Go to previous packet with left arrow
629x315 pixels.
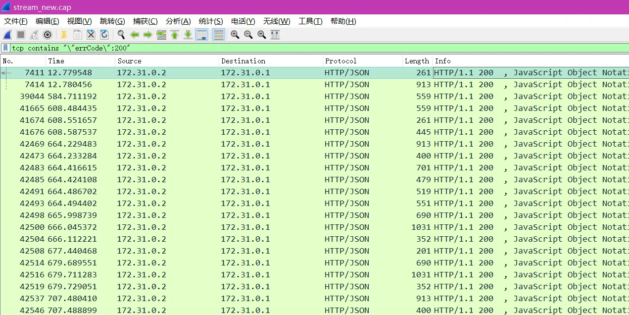134,35
